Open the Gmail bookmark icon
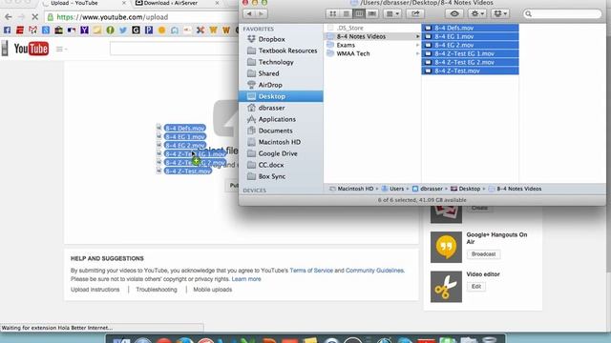Viewport: 611px width, 343px height. click(x=32, y=30)
